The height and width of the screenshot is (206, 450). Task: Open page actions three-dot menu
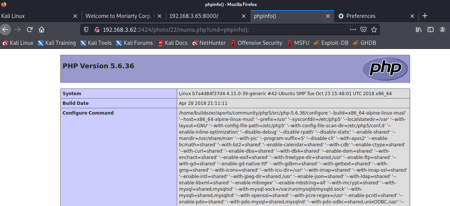(x=353, y=29)
